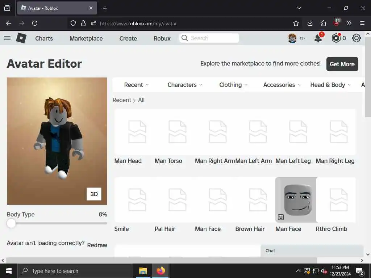Click the search magnifier icon in Roblox

pyautogui.click(x=184, y=38)
